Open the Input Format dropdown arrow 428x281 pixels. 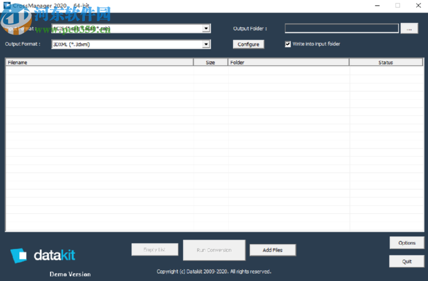(206, 28)
